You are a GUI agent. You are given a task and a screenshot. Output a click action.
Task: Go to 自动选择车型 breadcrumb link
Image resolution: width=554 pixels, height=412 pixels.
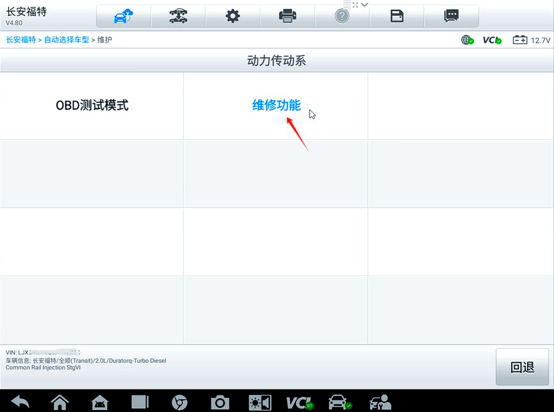[x=67, y=40]
